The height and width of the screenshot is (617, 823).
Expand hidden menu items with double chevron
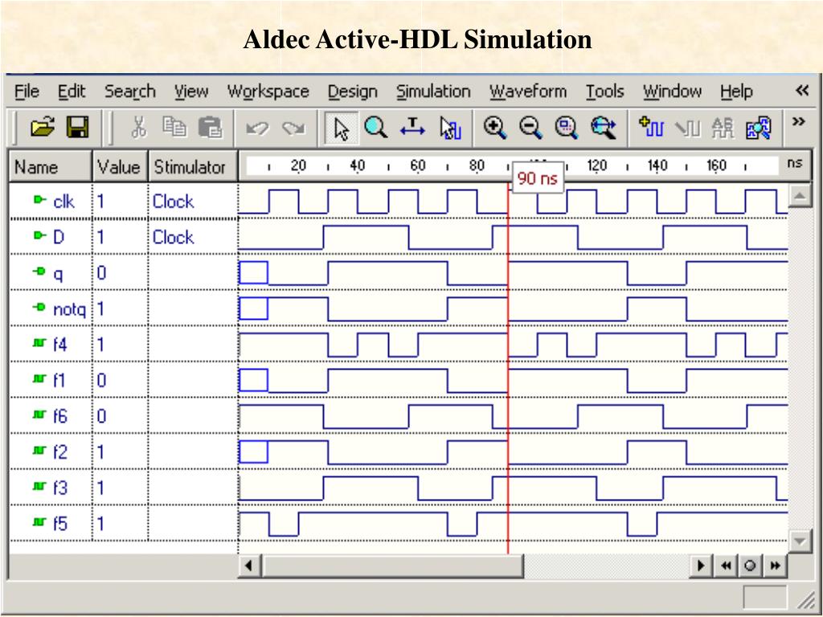pos(802,91)
